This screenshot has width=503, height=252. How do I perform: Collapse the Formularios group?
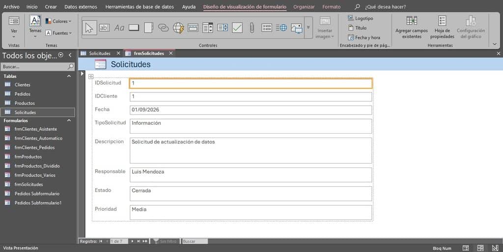pyautogui.click(x=69, y=120)
